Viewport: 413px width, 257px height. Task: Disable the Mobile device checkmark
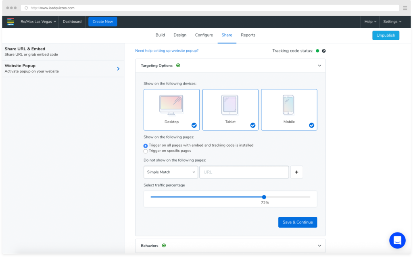click(x=311, y=125)
